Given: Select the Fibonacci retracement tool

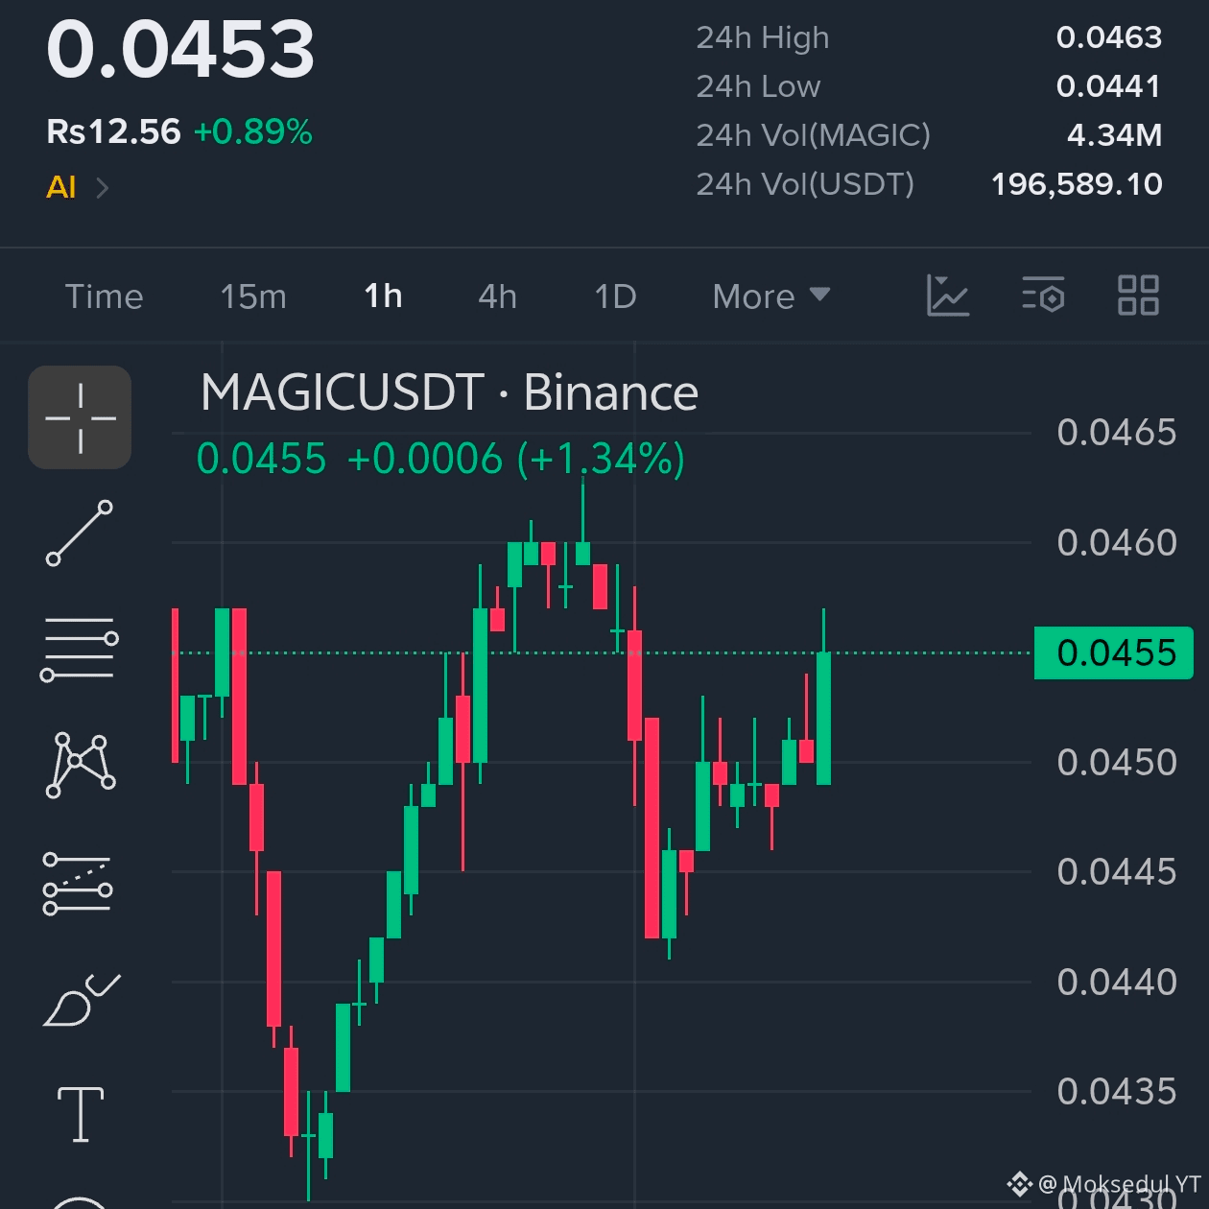Looking at the screenshot, I should tap(78, 883).
